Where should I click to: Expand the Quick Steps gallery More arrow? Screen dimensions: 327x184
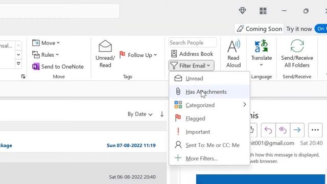18,63
